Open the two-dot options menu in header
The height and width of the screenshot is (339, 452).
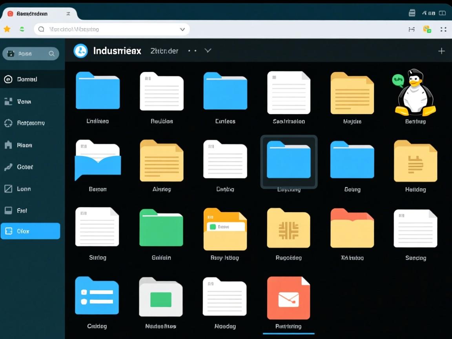click(x=192, y=51)
